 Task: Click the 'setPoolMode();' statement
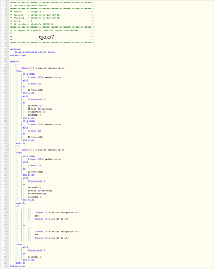(37, 194)
